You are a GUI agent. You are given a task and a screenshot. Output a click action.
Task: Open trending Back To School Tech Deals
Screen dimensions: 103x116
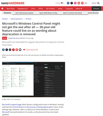pos(73,13)
